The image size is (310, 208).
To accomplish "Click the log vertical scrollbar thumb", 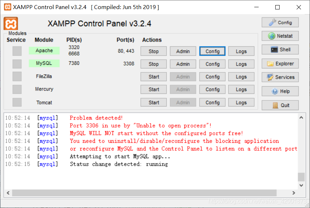I will tap(301, 177).
